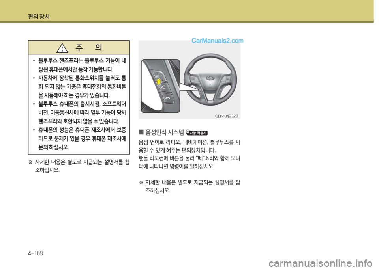The image size is (379, 270).
Task: Click the hang-up button in zoomed inset
Action: coord(167,98)
